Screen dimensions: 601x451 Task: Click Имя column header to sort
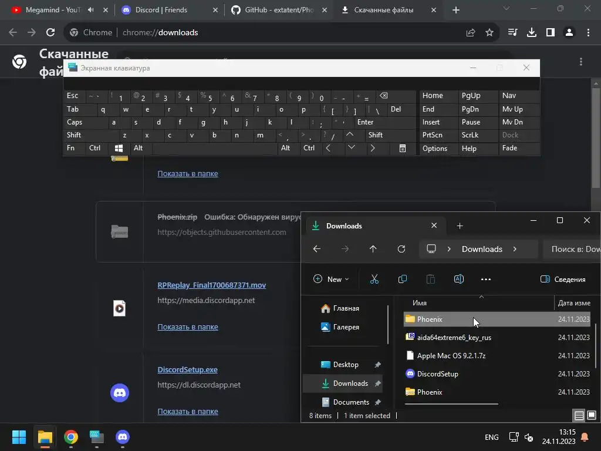click(419, 303)
